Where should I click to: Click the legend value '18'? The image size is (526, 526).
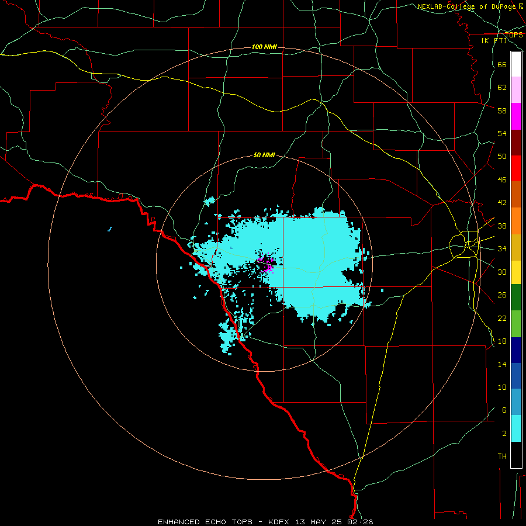502,341
